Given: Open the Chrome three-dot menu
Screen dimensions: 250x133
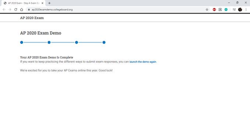Looking at the screenshot, I should [x=246, y=10].
